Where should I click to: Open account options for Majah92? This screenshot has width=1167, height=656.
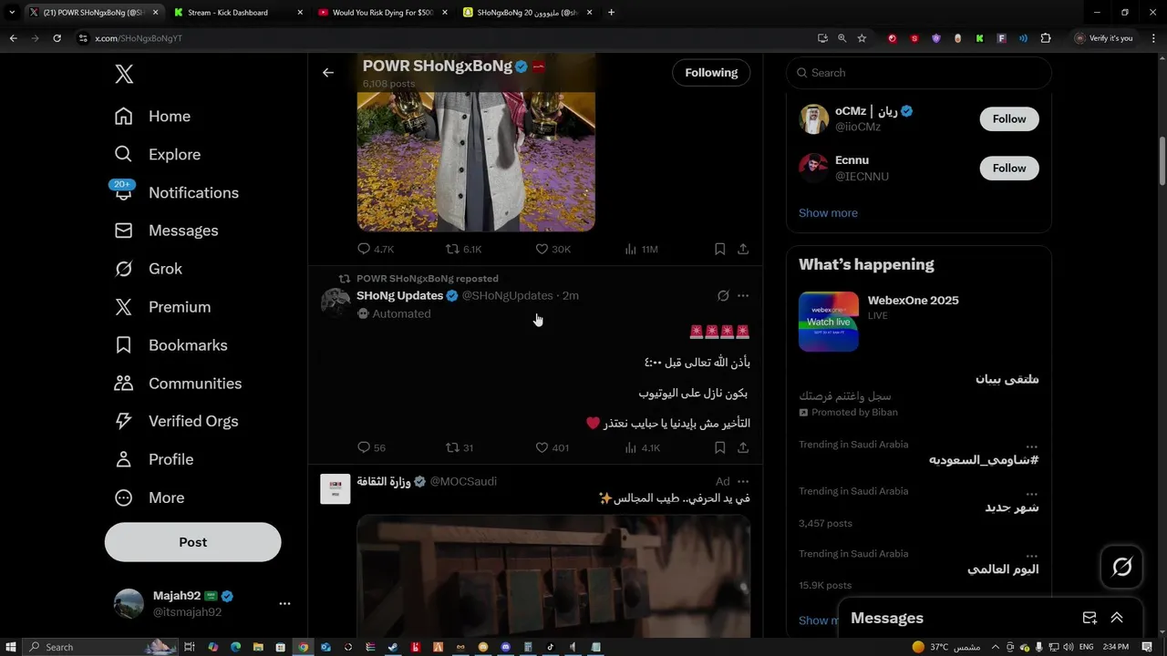point(284,603)
